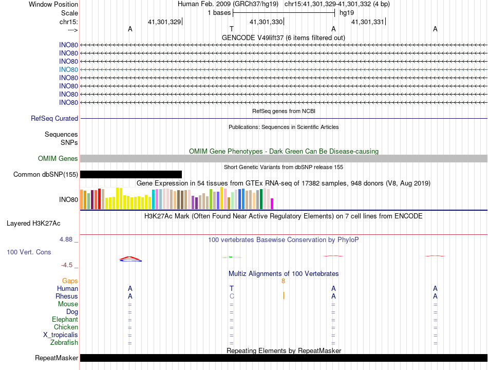Image resolution: width=488 pixels, height=370 pixels.
Task: Click the GENCODE V49lift37 track title
Action: tap(284, 38)
